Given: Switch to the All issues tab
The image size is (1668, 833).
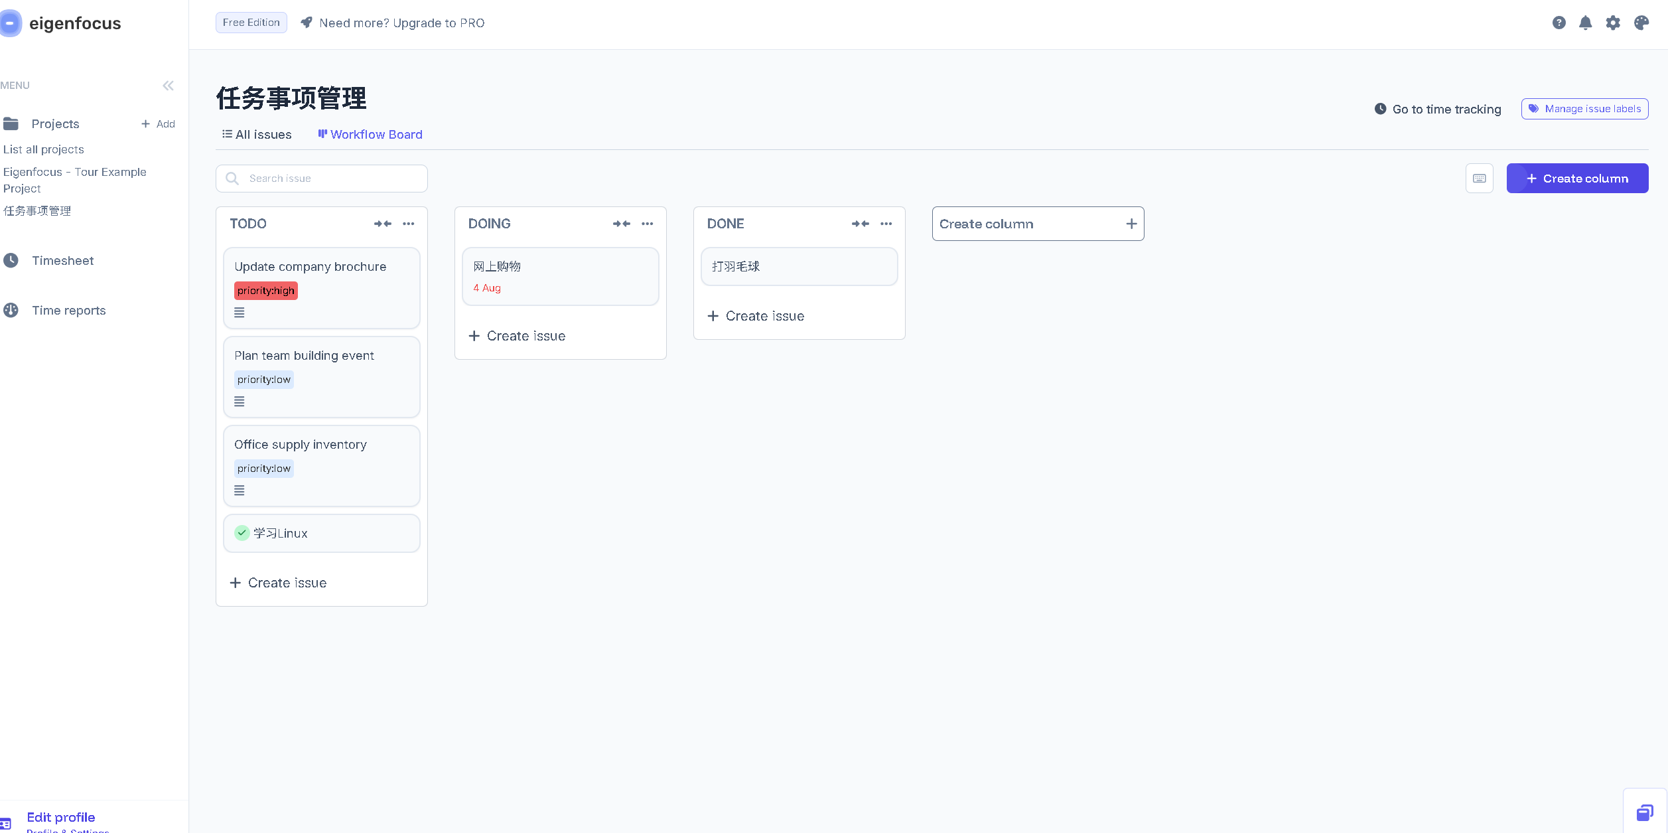Looking at the screenshot, I should point(257,135).
